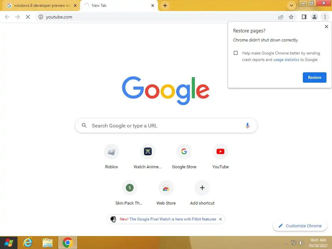The image size is (332, 249).
Task: Enable sending crash reports checkbox
Action: point(236,53)
